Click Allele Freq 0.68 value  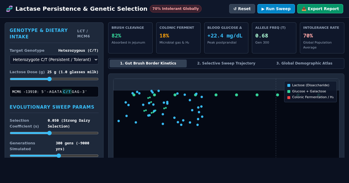pos(262,35)
